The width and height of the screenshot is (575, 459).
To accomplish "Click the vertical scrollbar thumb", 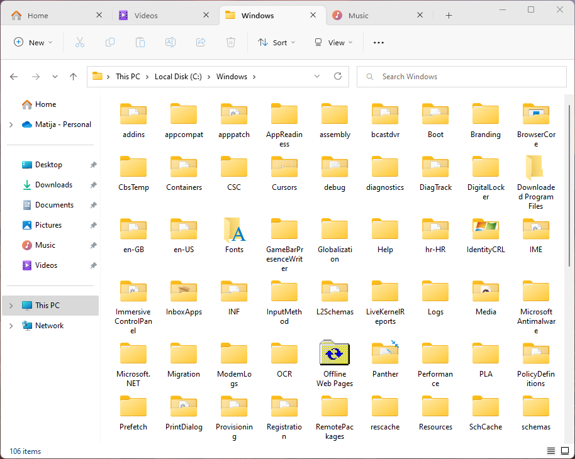I will tap(569, 186).
